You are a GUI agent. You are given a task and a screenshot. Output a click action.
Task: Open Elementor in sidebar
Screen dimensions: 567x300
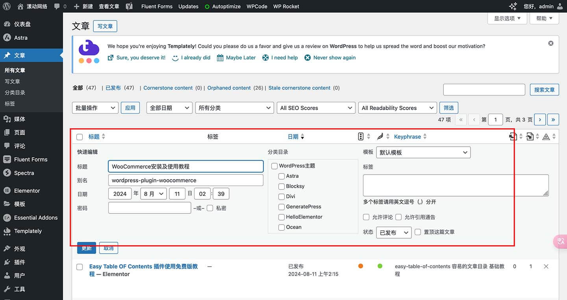31,191
